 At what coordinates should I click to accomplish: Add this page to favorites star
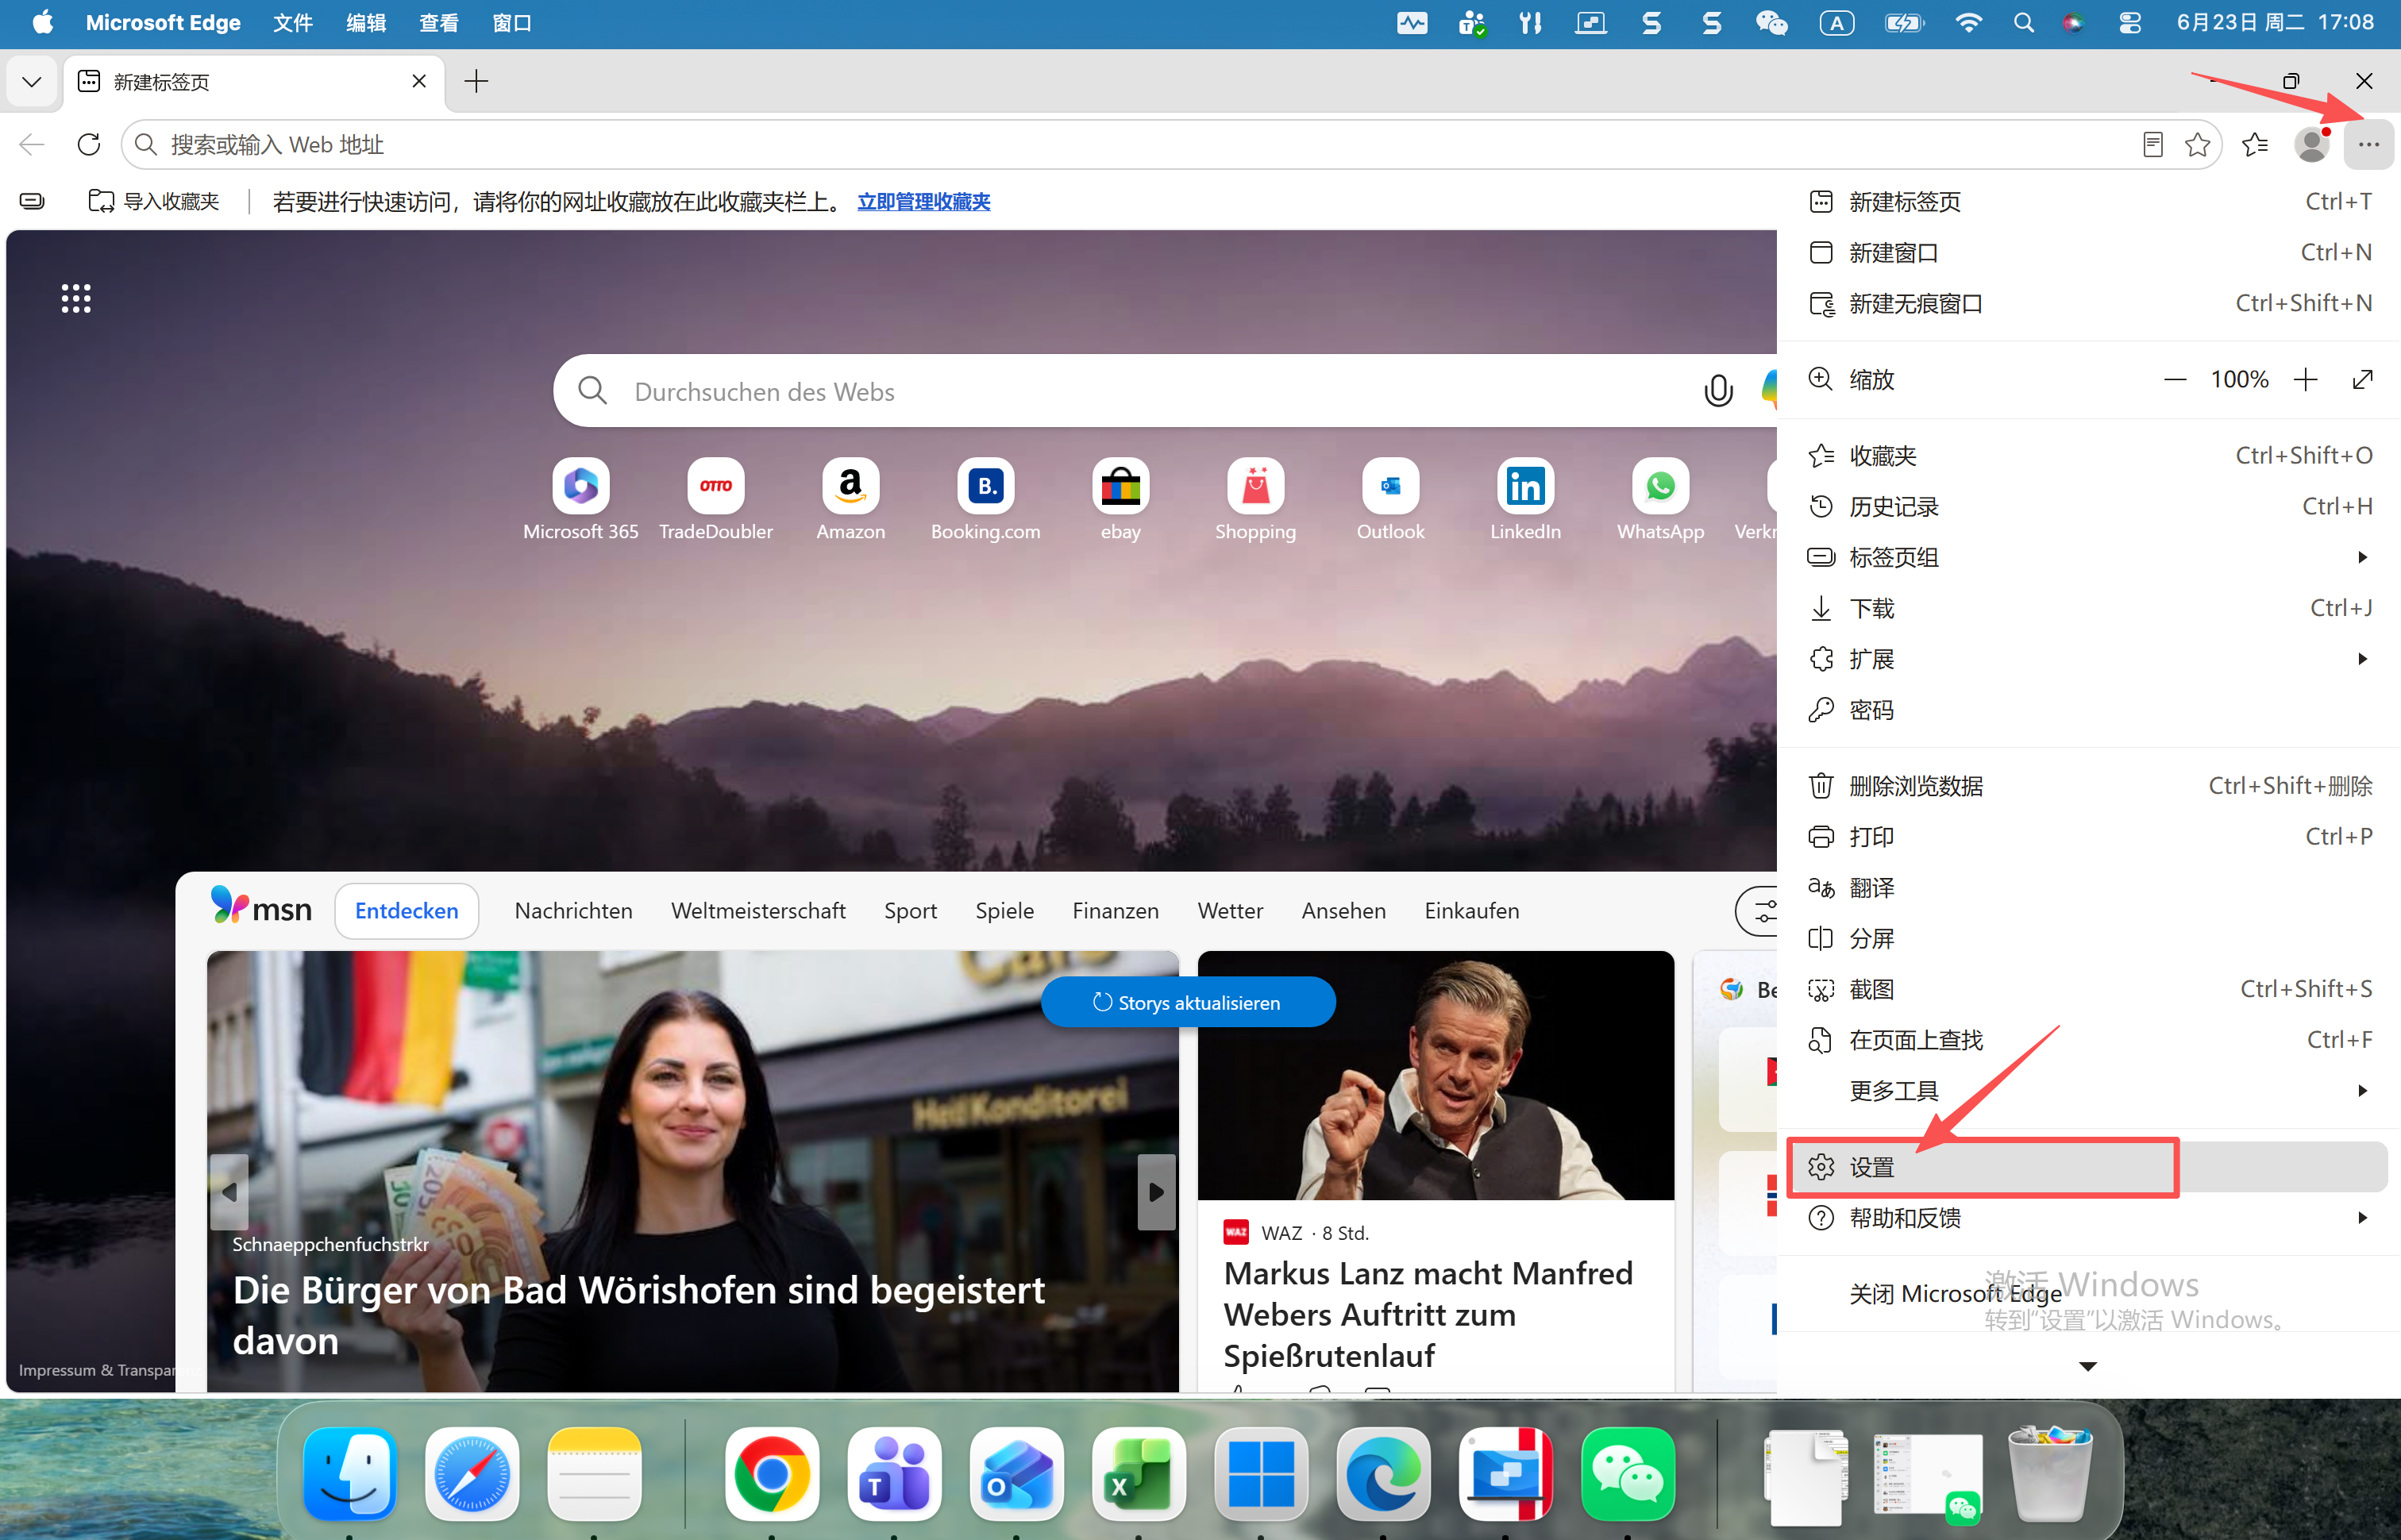coord(2197,145)
